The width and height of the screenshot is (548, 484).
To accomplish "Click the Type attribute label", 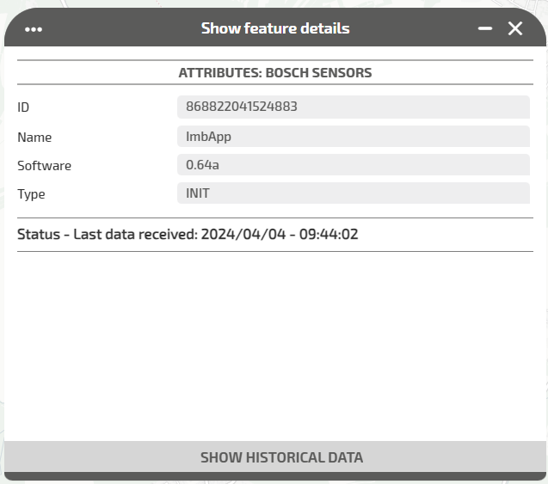I will [x=31, y=194].
